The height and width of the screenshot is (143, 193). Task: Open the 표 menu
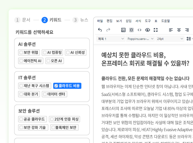(x=156, y=21)
